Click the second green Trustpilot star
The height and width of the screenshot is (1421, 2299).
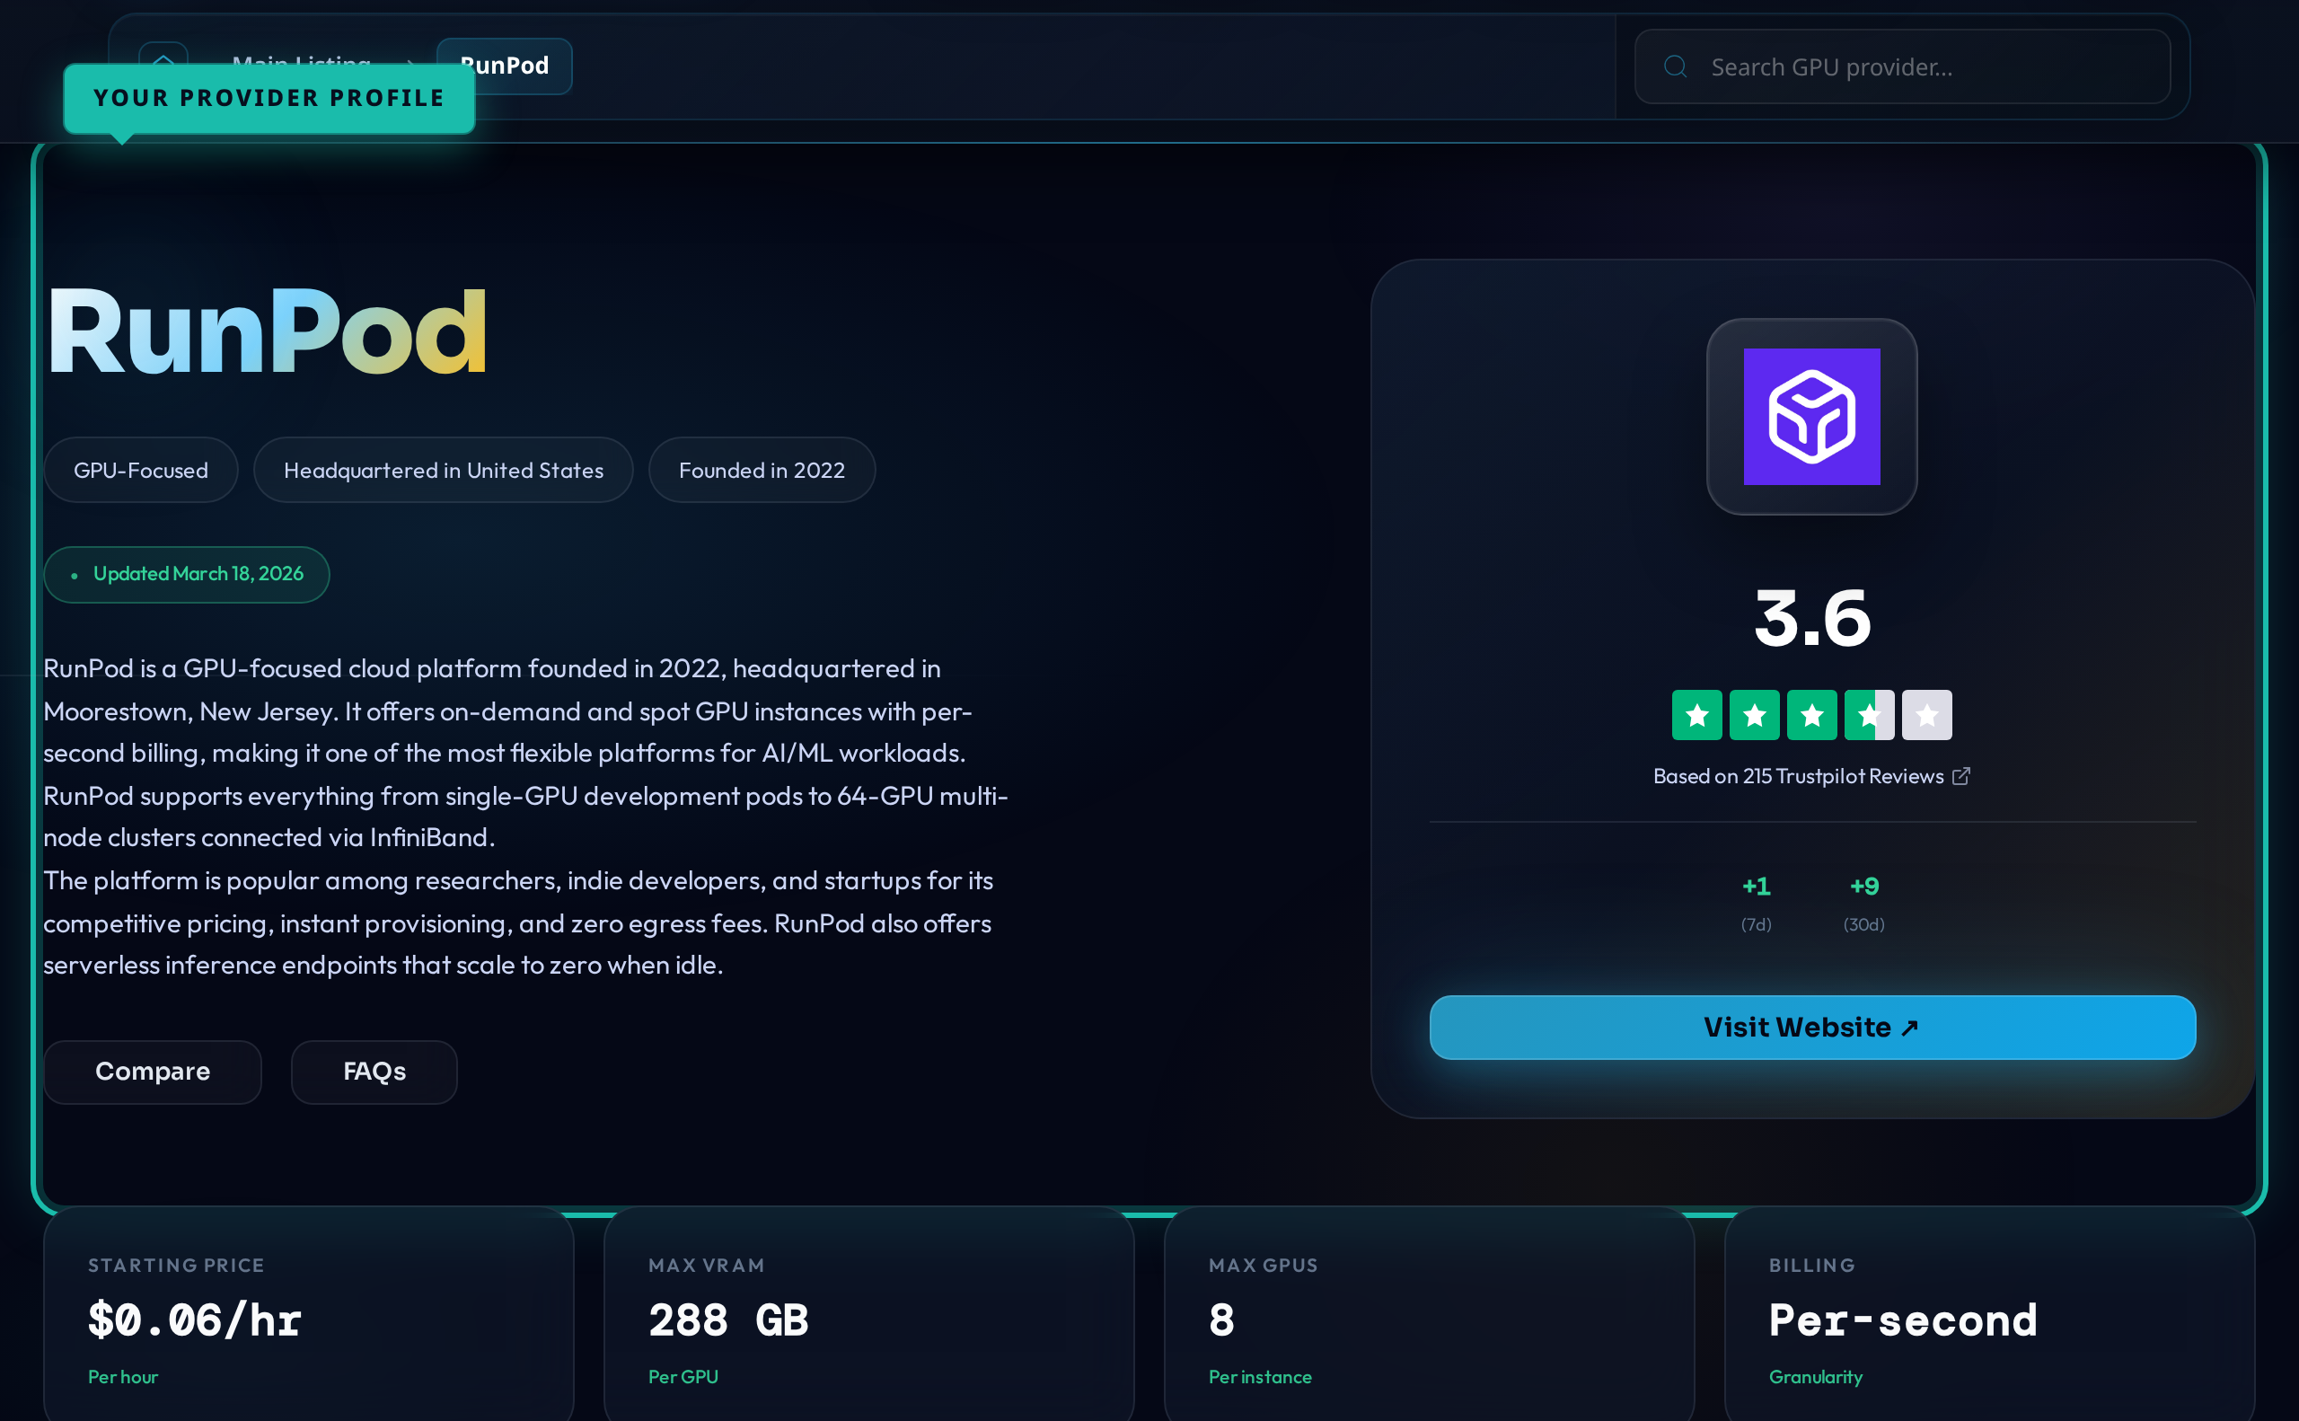tap(1754, 715)
